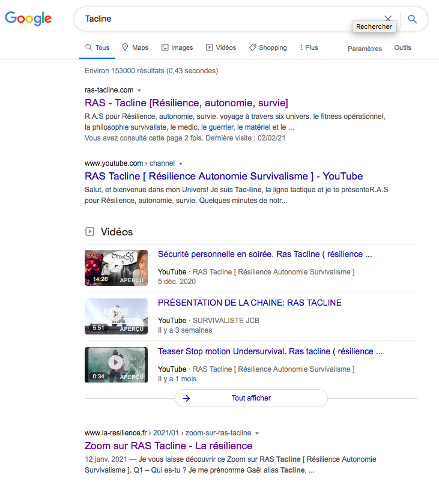Screen dimensions: 439x484
Task: Clear the search box with X icon
Action: click(388, 18)
